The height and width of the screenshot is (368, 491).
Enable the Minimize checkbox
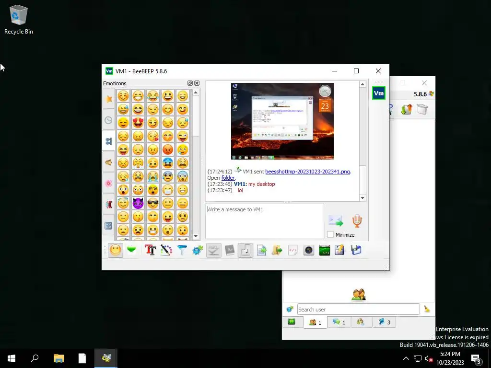point(330,234)
